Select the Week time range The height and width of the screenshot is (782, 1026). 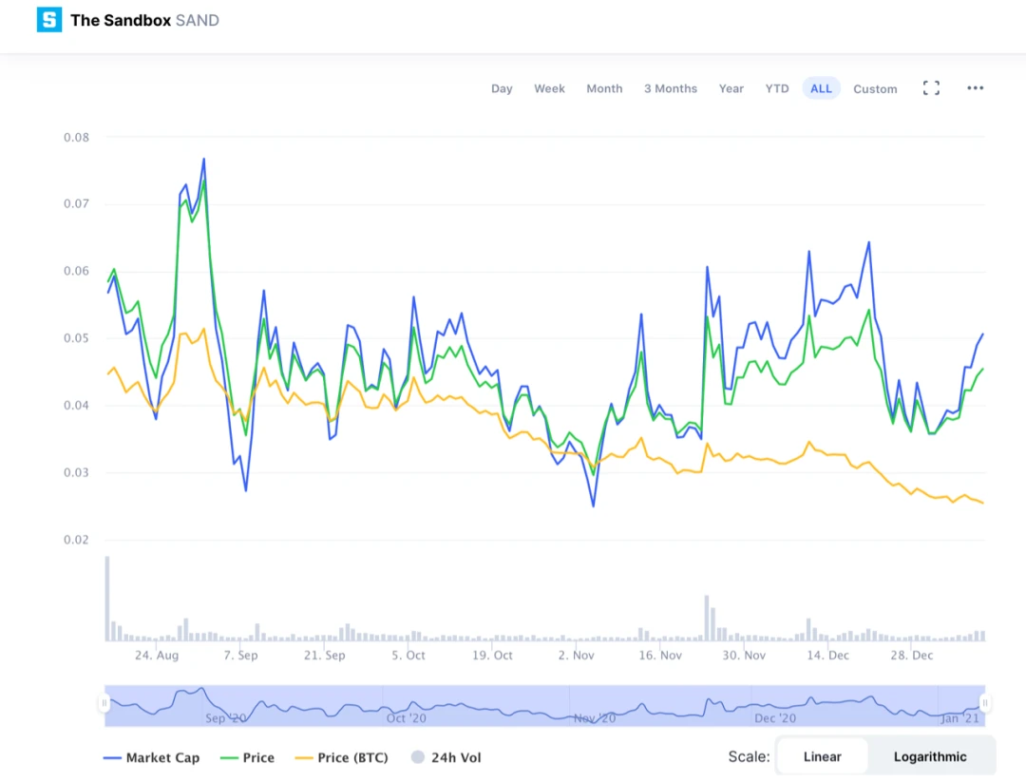[x=549, y=88]
